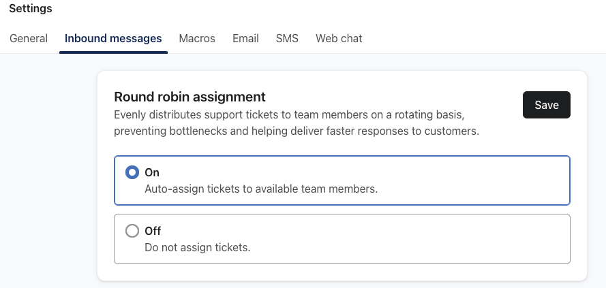The height and width of the screenshot is (288, 606).
Task: Click the Round robin assignment heading
Action: (x=190, y=97)
